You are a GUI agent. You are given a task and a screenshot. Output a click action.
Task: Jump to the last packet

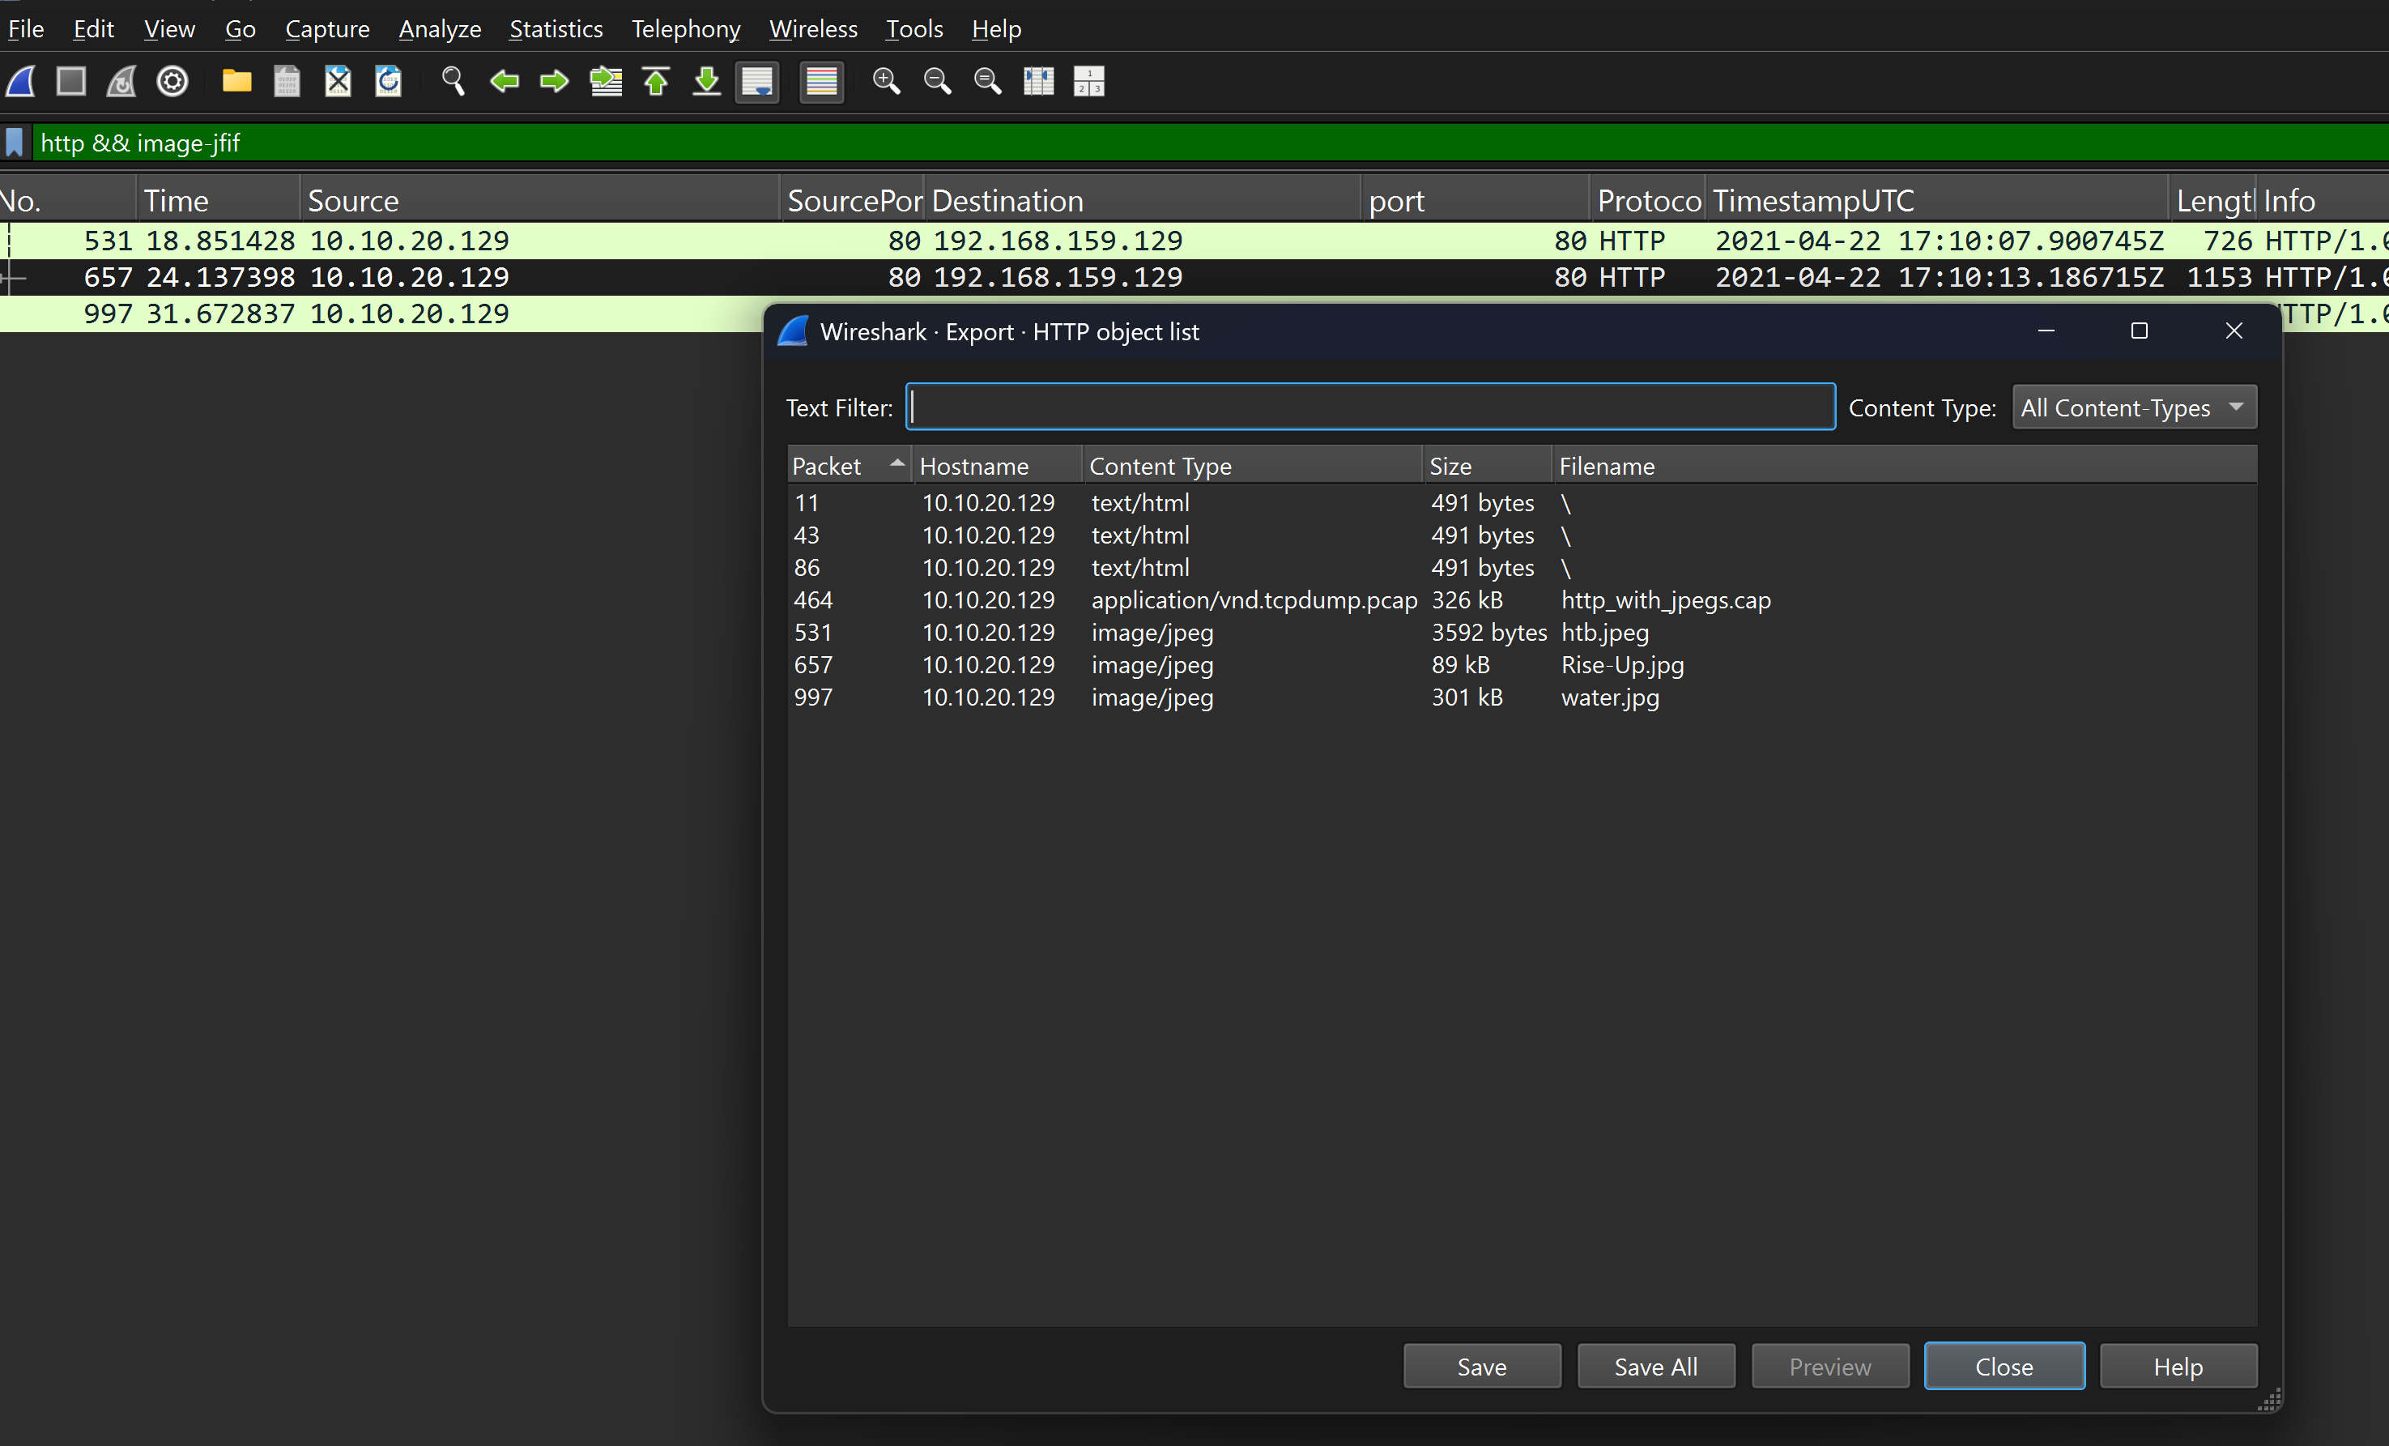pos(707,82)
